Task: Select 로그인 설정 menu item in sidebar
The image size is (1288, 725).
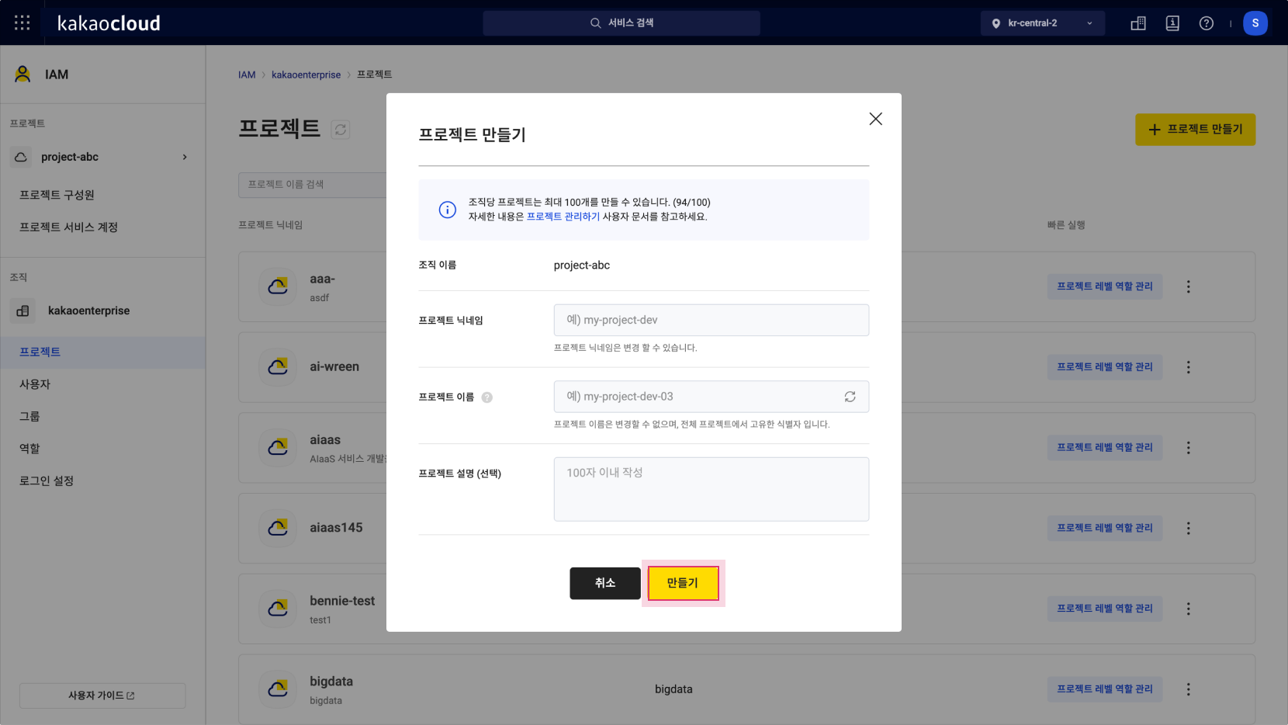Action: 47,481
